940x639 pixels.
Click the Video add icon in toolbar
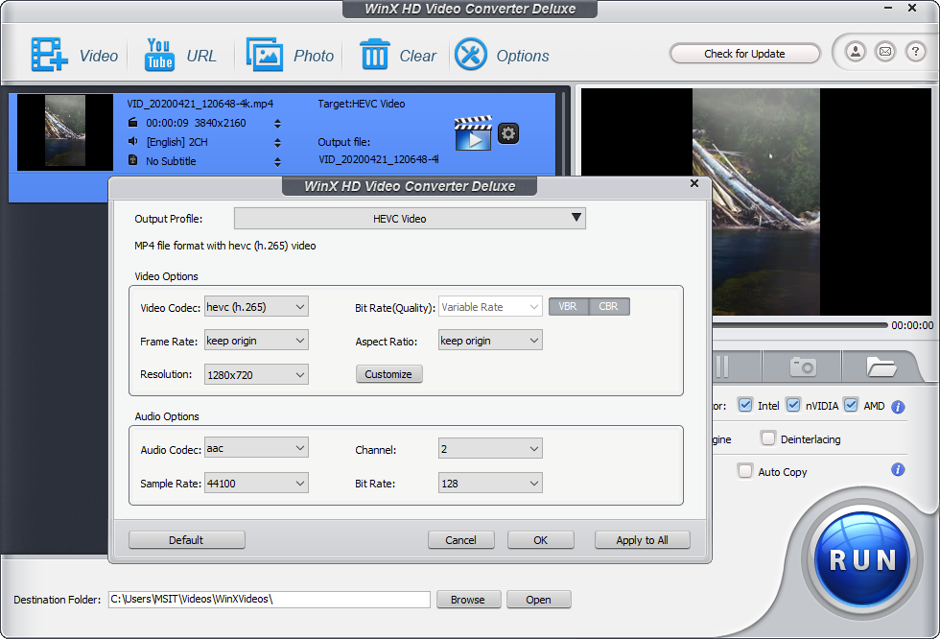coord(48,55)
